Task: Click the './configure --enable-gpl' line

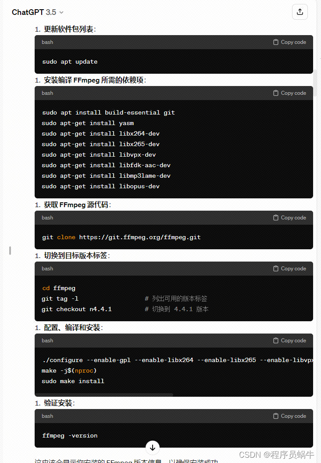Action: [177, 360]
